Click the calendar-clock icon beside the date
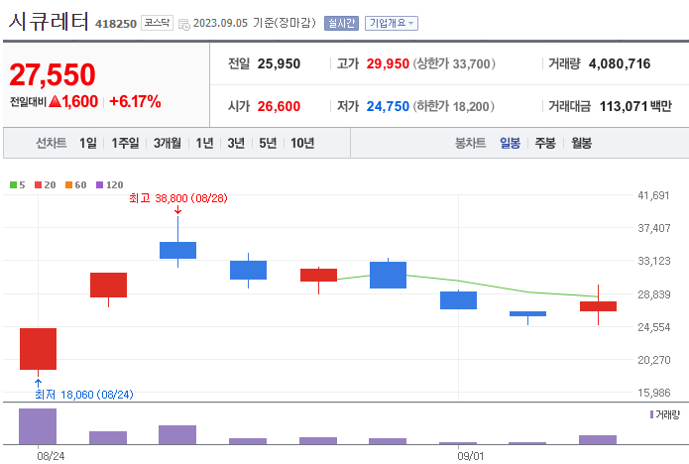 184,24
